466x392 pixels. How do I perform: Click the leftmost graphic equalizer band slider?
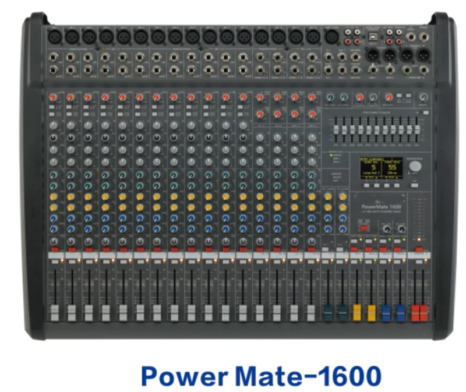[336, 129]
